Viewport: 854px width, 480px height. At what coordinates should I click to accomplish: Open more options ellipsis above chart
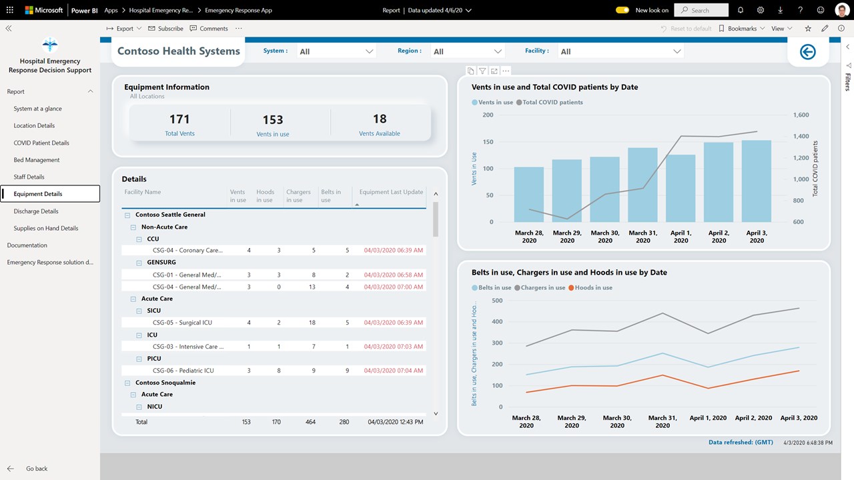(506, 71)
